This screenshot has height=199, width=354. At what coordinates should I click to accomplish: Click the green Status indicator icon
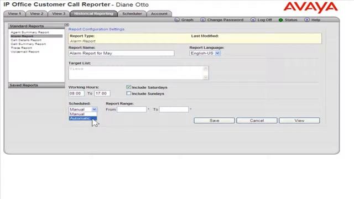pos(280,20)
